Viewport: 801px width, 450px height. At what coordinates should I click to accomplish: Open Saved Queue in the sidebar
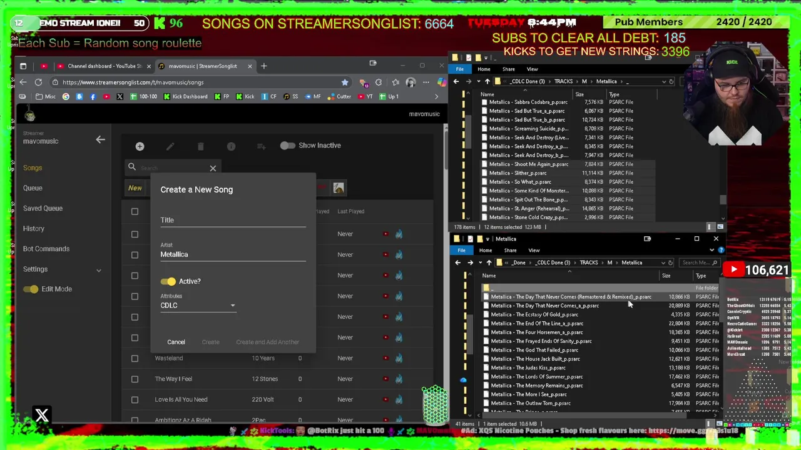point(43,208)
